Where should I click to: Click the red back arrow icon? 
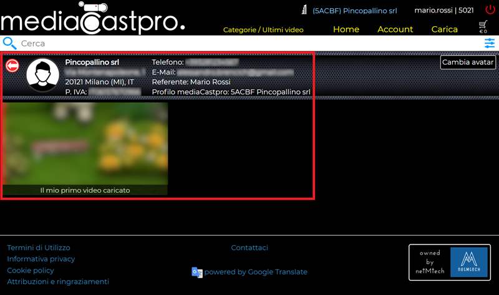coord(12,66)
